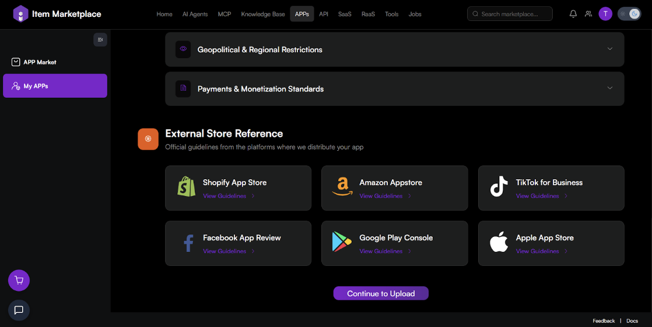This screenshot has width=652, height=327.
Task: Collapse the sidebar with the toggle icon
Action: click(100, 40)
